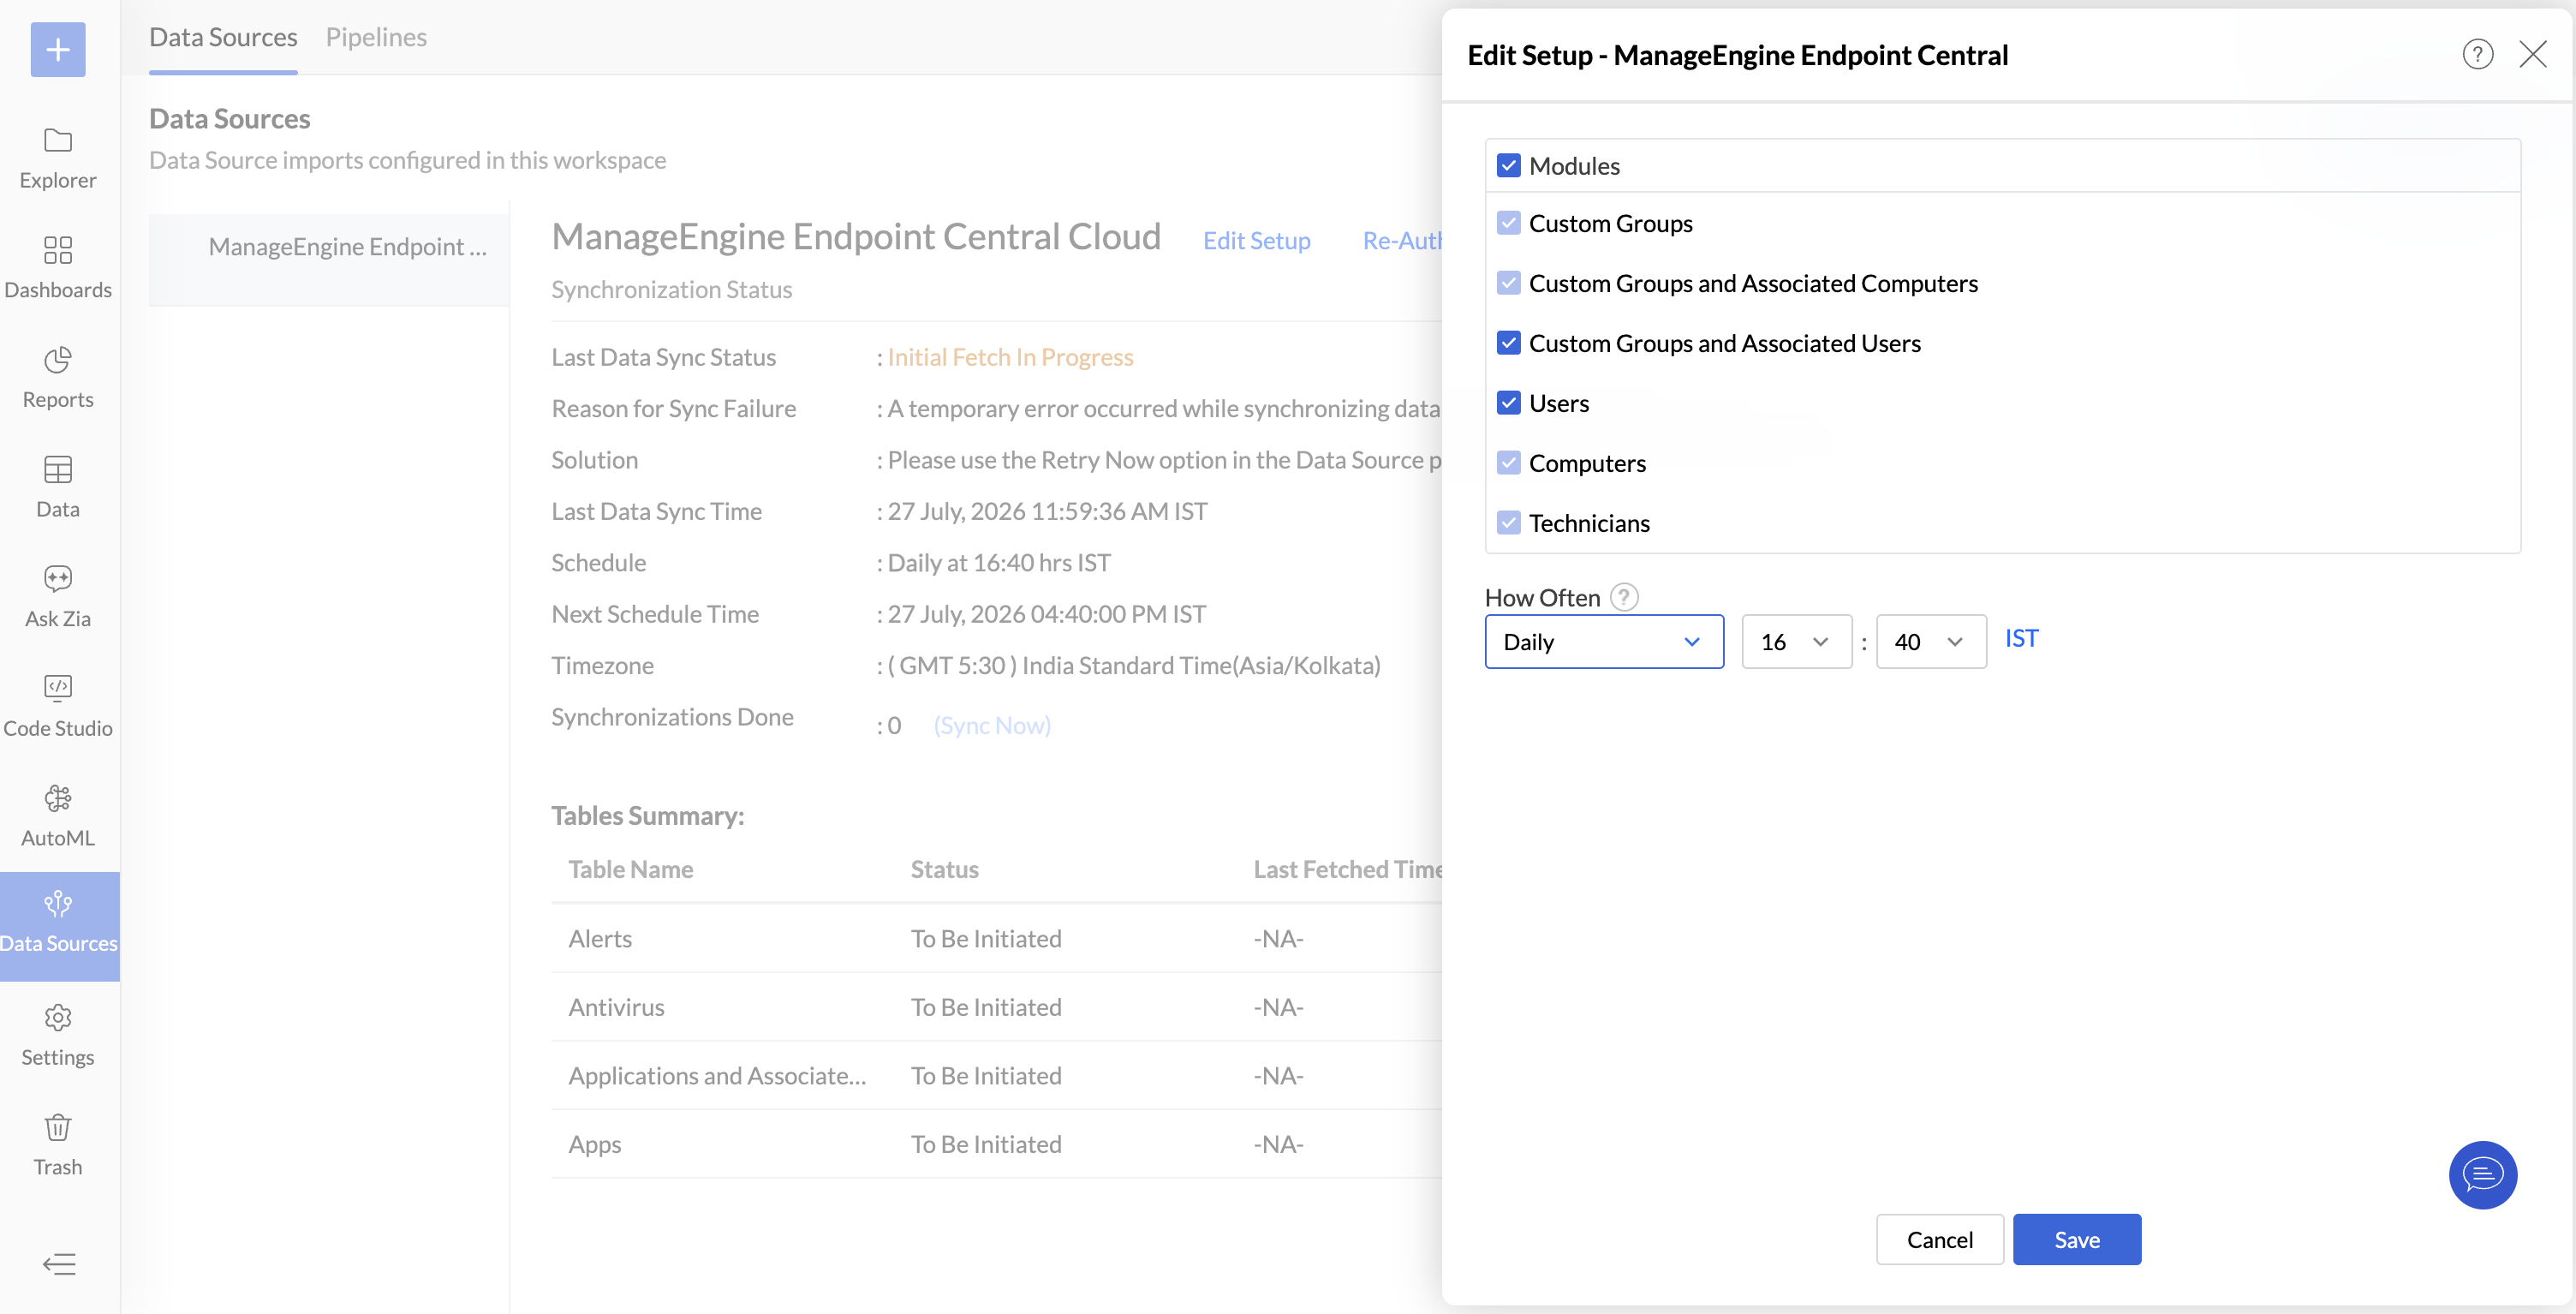Viewport: 2576px width, 1314px height.
Task: Cancel the Edit Setup changes
Action: tap(1939, 1239)
